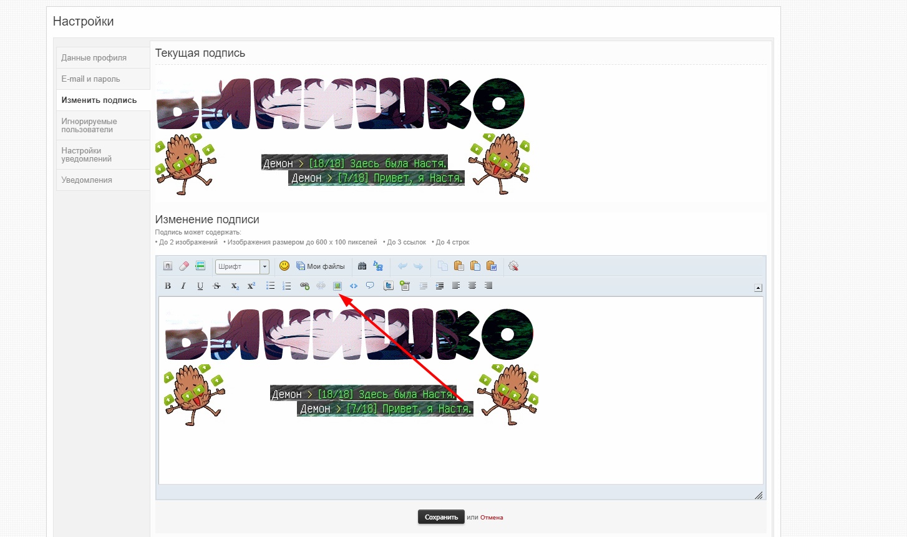Insert a bulleted list
The image size is (907, 537).
point(271,286)
